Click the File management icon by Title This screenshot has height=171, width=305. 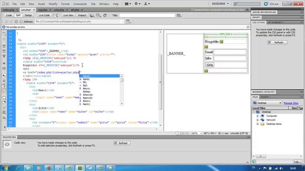(179, 15)
